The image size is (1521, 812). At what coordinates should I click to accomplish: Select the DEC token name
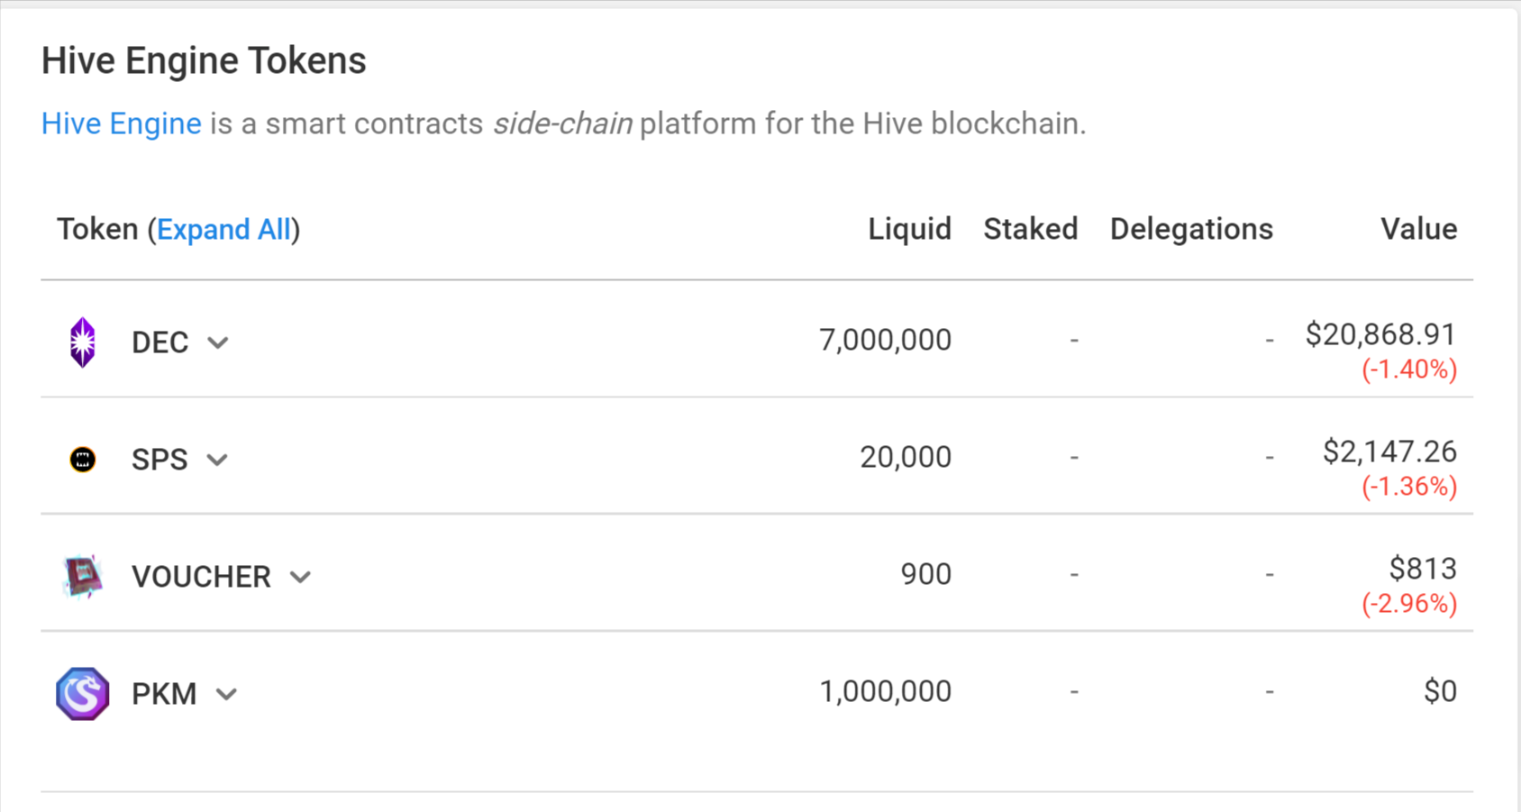(x=160, y=342)
